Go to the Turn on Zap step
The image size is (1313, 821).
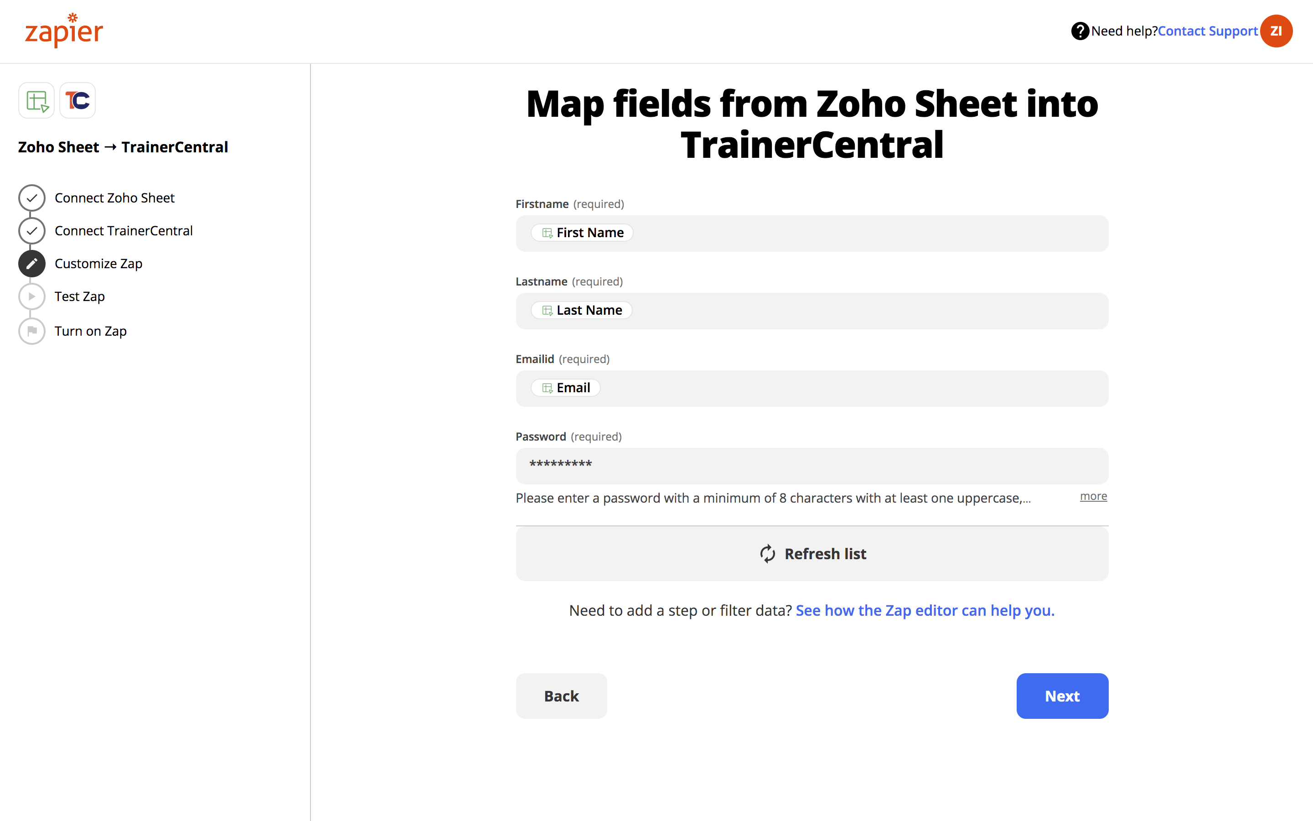pos(91,331)
